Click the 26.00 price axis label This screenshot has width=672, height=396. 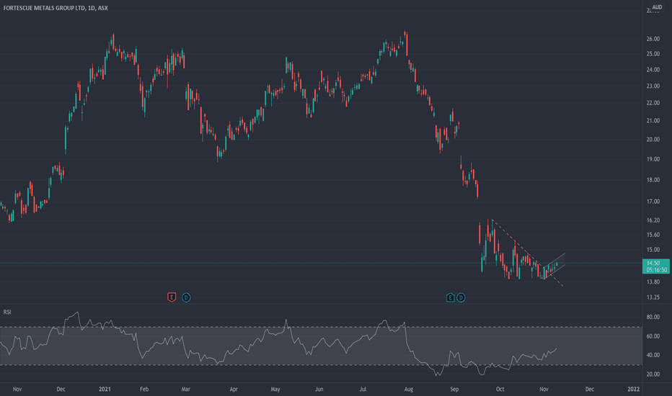tap(653, 39)
